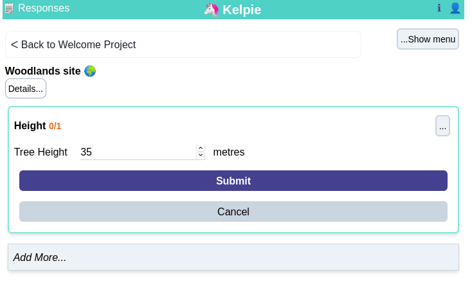Submit the Height response
The height and width of the screenshot is (288, 472).
[233, 181]
